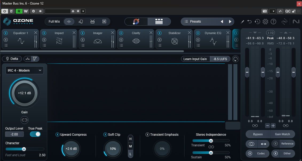This screenshot has height=161, width=302.
Task: Expand the input meter options triangle
Action: pyautogui.click(x=255, y=32)
